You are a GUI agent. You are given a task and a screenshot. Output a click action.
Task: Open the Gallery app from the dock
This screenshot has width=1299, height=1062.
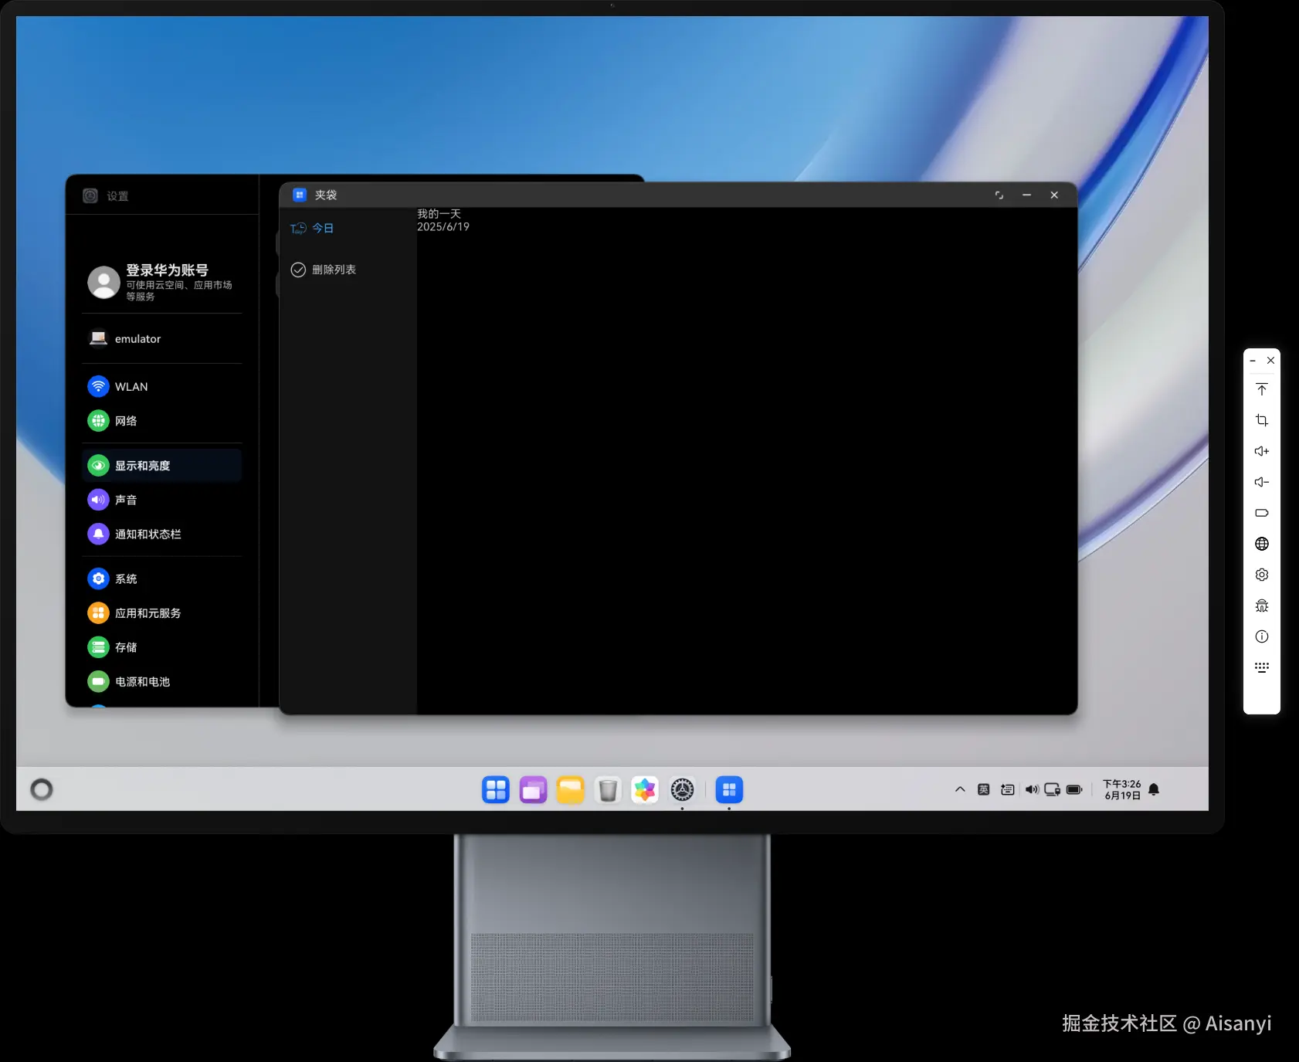644,789
